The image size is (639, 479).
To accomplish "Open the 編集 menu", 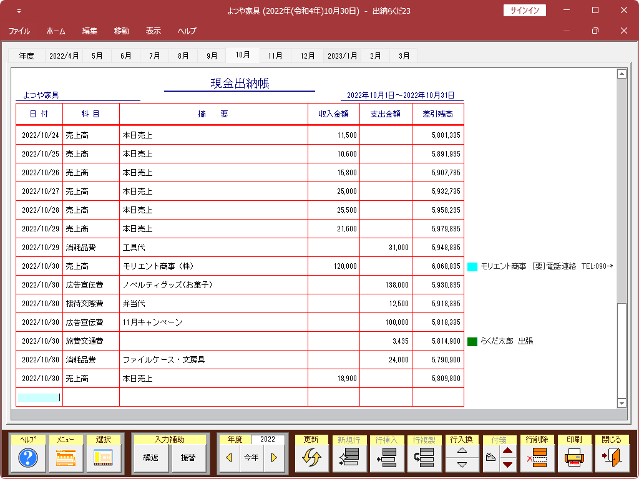I will point(90,31).
